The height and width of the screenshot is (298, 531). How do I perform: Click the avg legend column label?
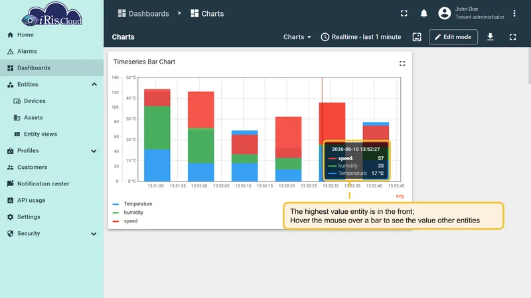tap(400, 196)
